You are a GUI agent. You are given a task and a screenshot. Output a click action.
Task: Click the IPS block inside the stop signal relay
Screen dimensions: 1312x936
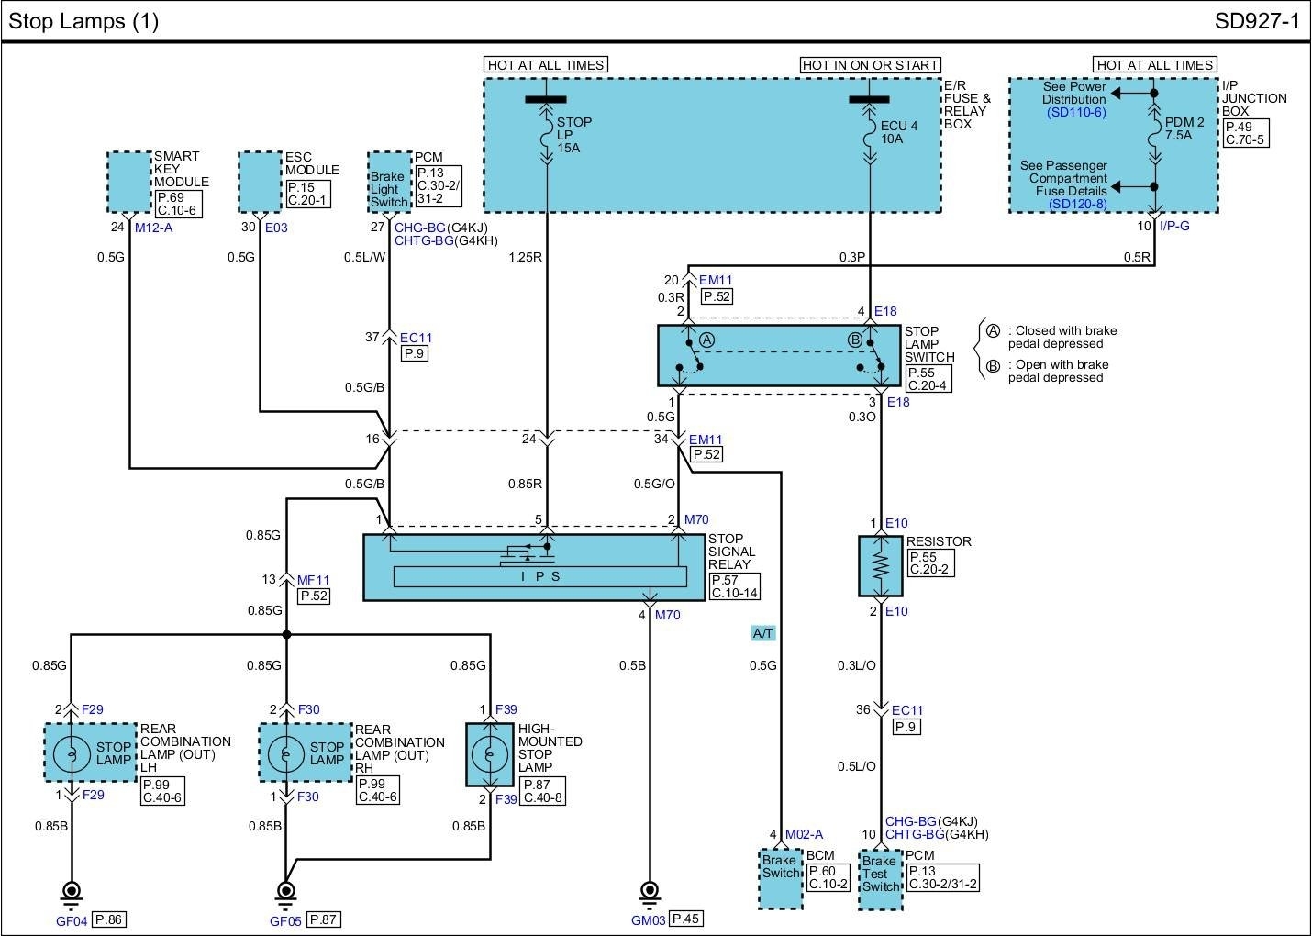point(540,577)
